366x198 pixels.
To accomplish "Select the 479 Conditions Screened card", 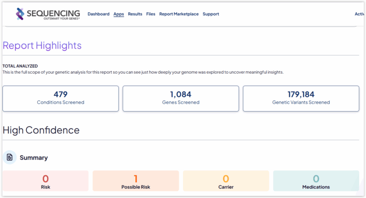I will [x=61, y=99].
